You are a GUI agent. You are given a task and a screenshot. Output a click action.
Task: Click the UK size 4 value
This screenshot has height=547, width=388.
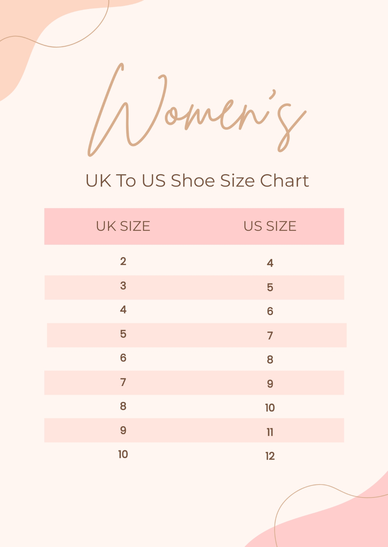click(x=123, y=310)
